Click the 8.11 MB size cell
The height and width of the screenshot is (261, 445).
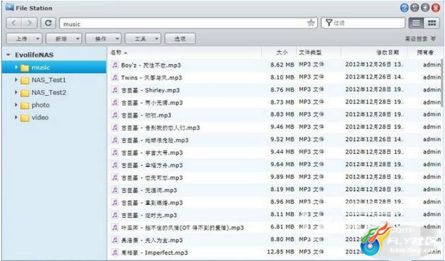click(282, 215)
